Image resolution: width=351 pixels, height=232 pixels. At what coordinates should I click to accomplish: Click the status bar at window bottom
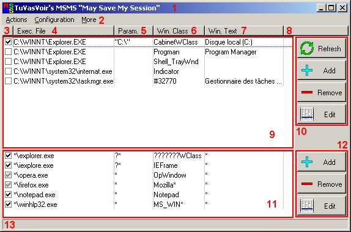tap(175, 224)
